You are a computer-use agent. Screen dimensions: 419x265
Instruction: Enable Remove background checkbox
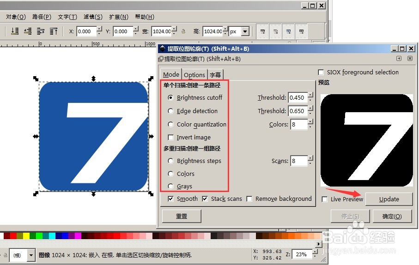point(249,199)
